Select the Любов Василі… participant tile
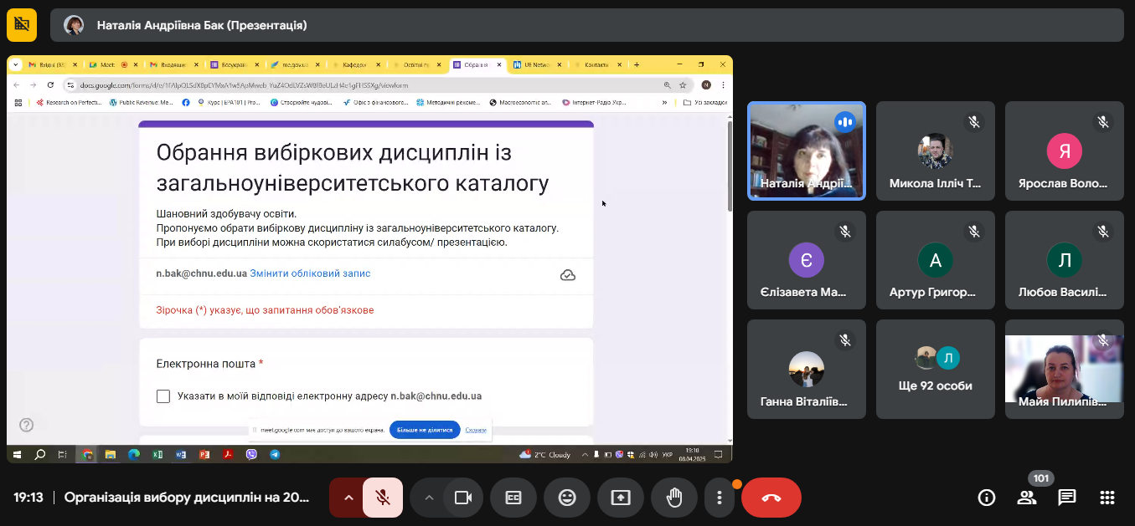 pyautogui.click(x=1065, y=260)
